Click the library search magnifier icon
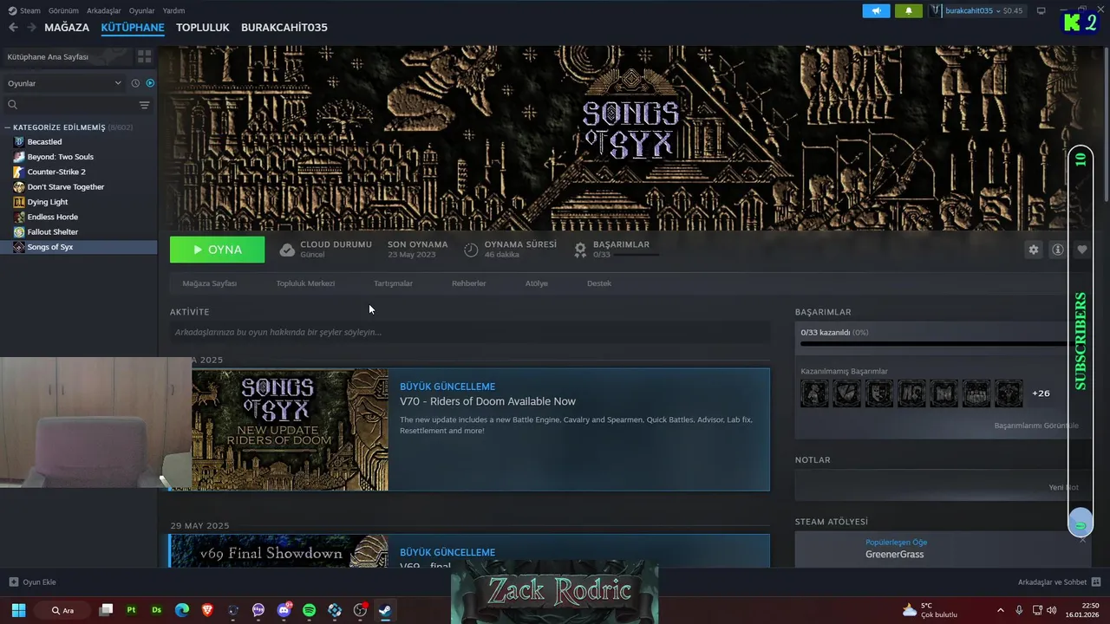 coord(12,105)
